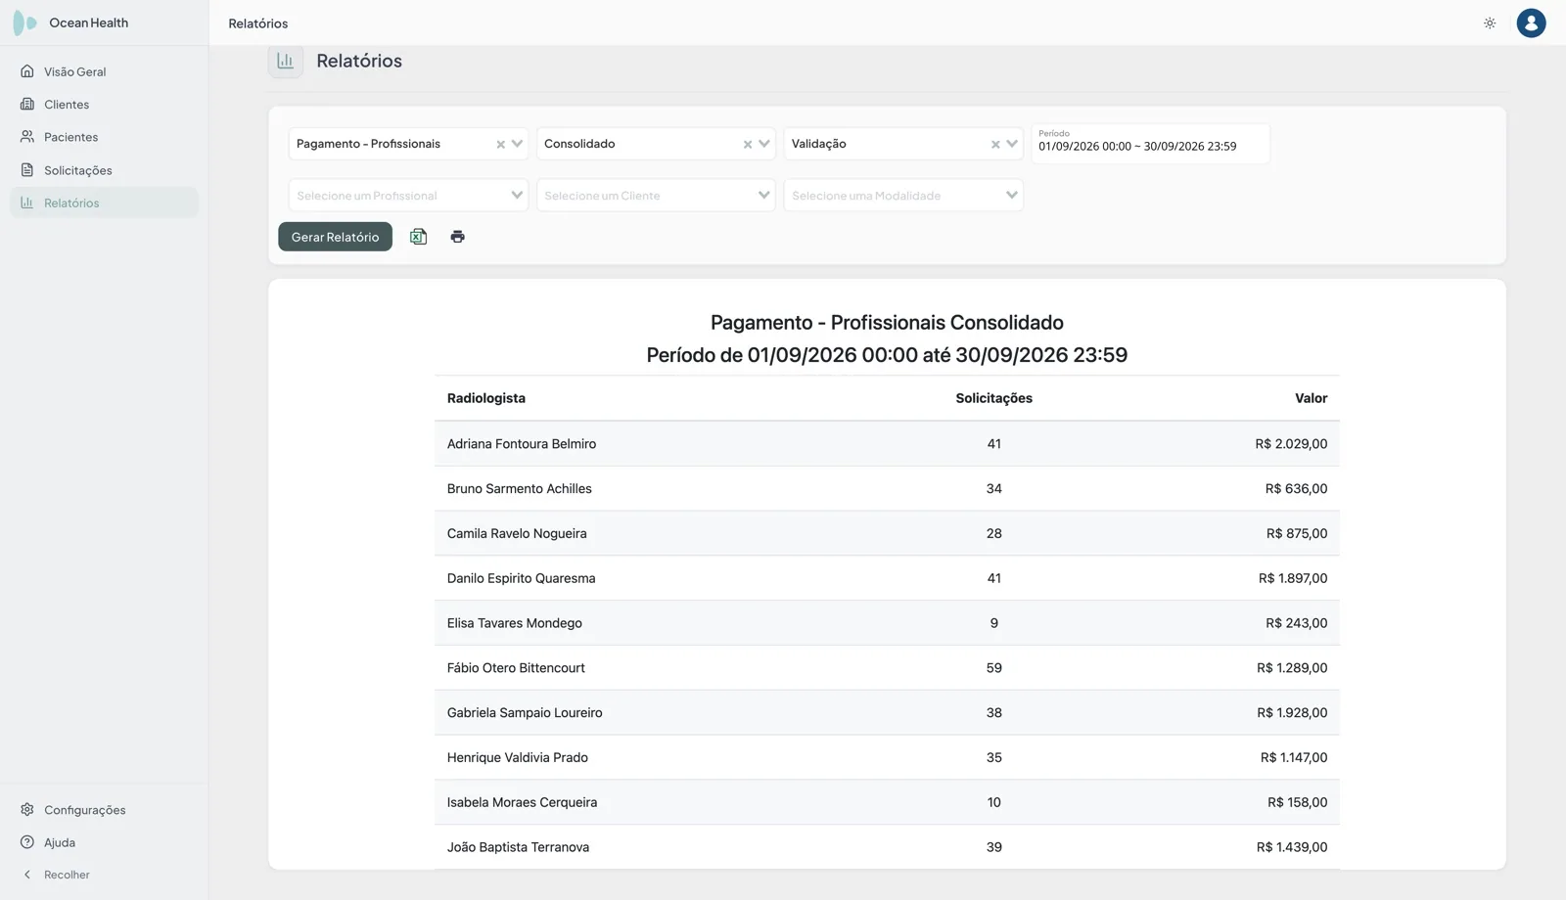Select row João Baptista Terranova
This screenshot has height=900, width=1566.
[x=887, y=847]
